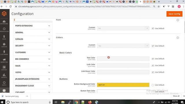Expand the Catalog config section

[x=33, y=39]
